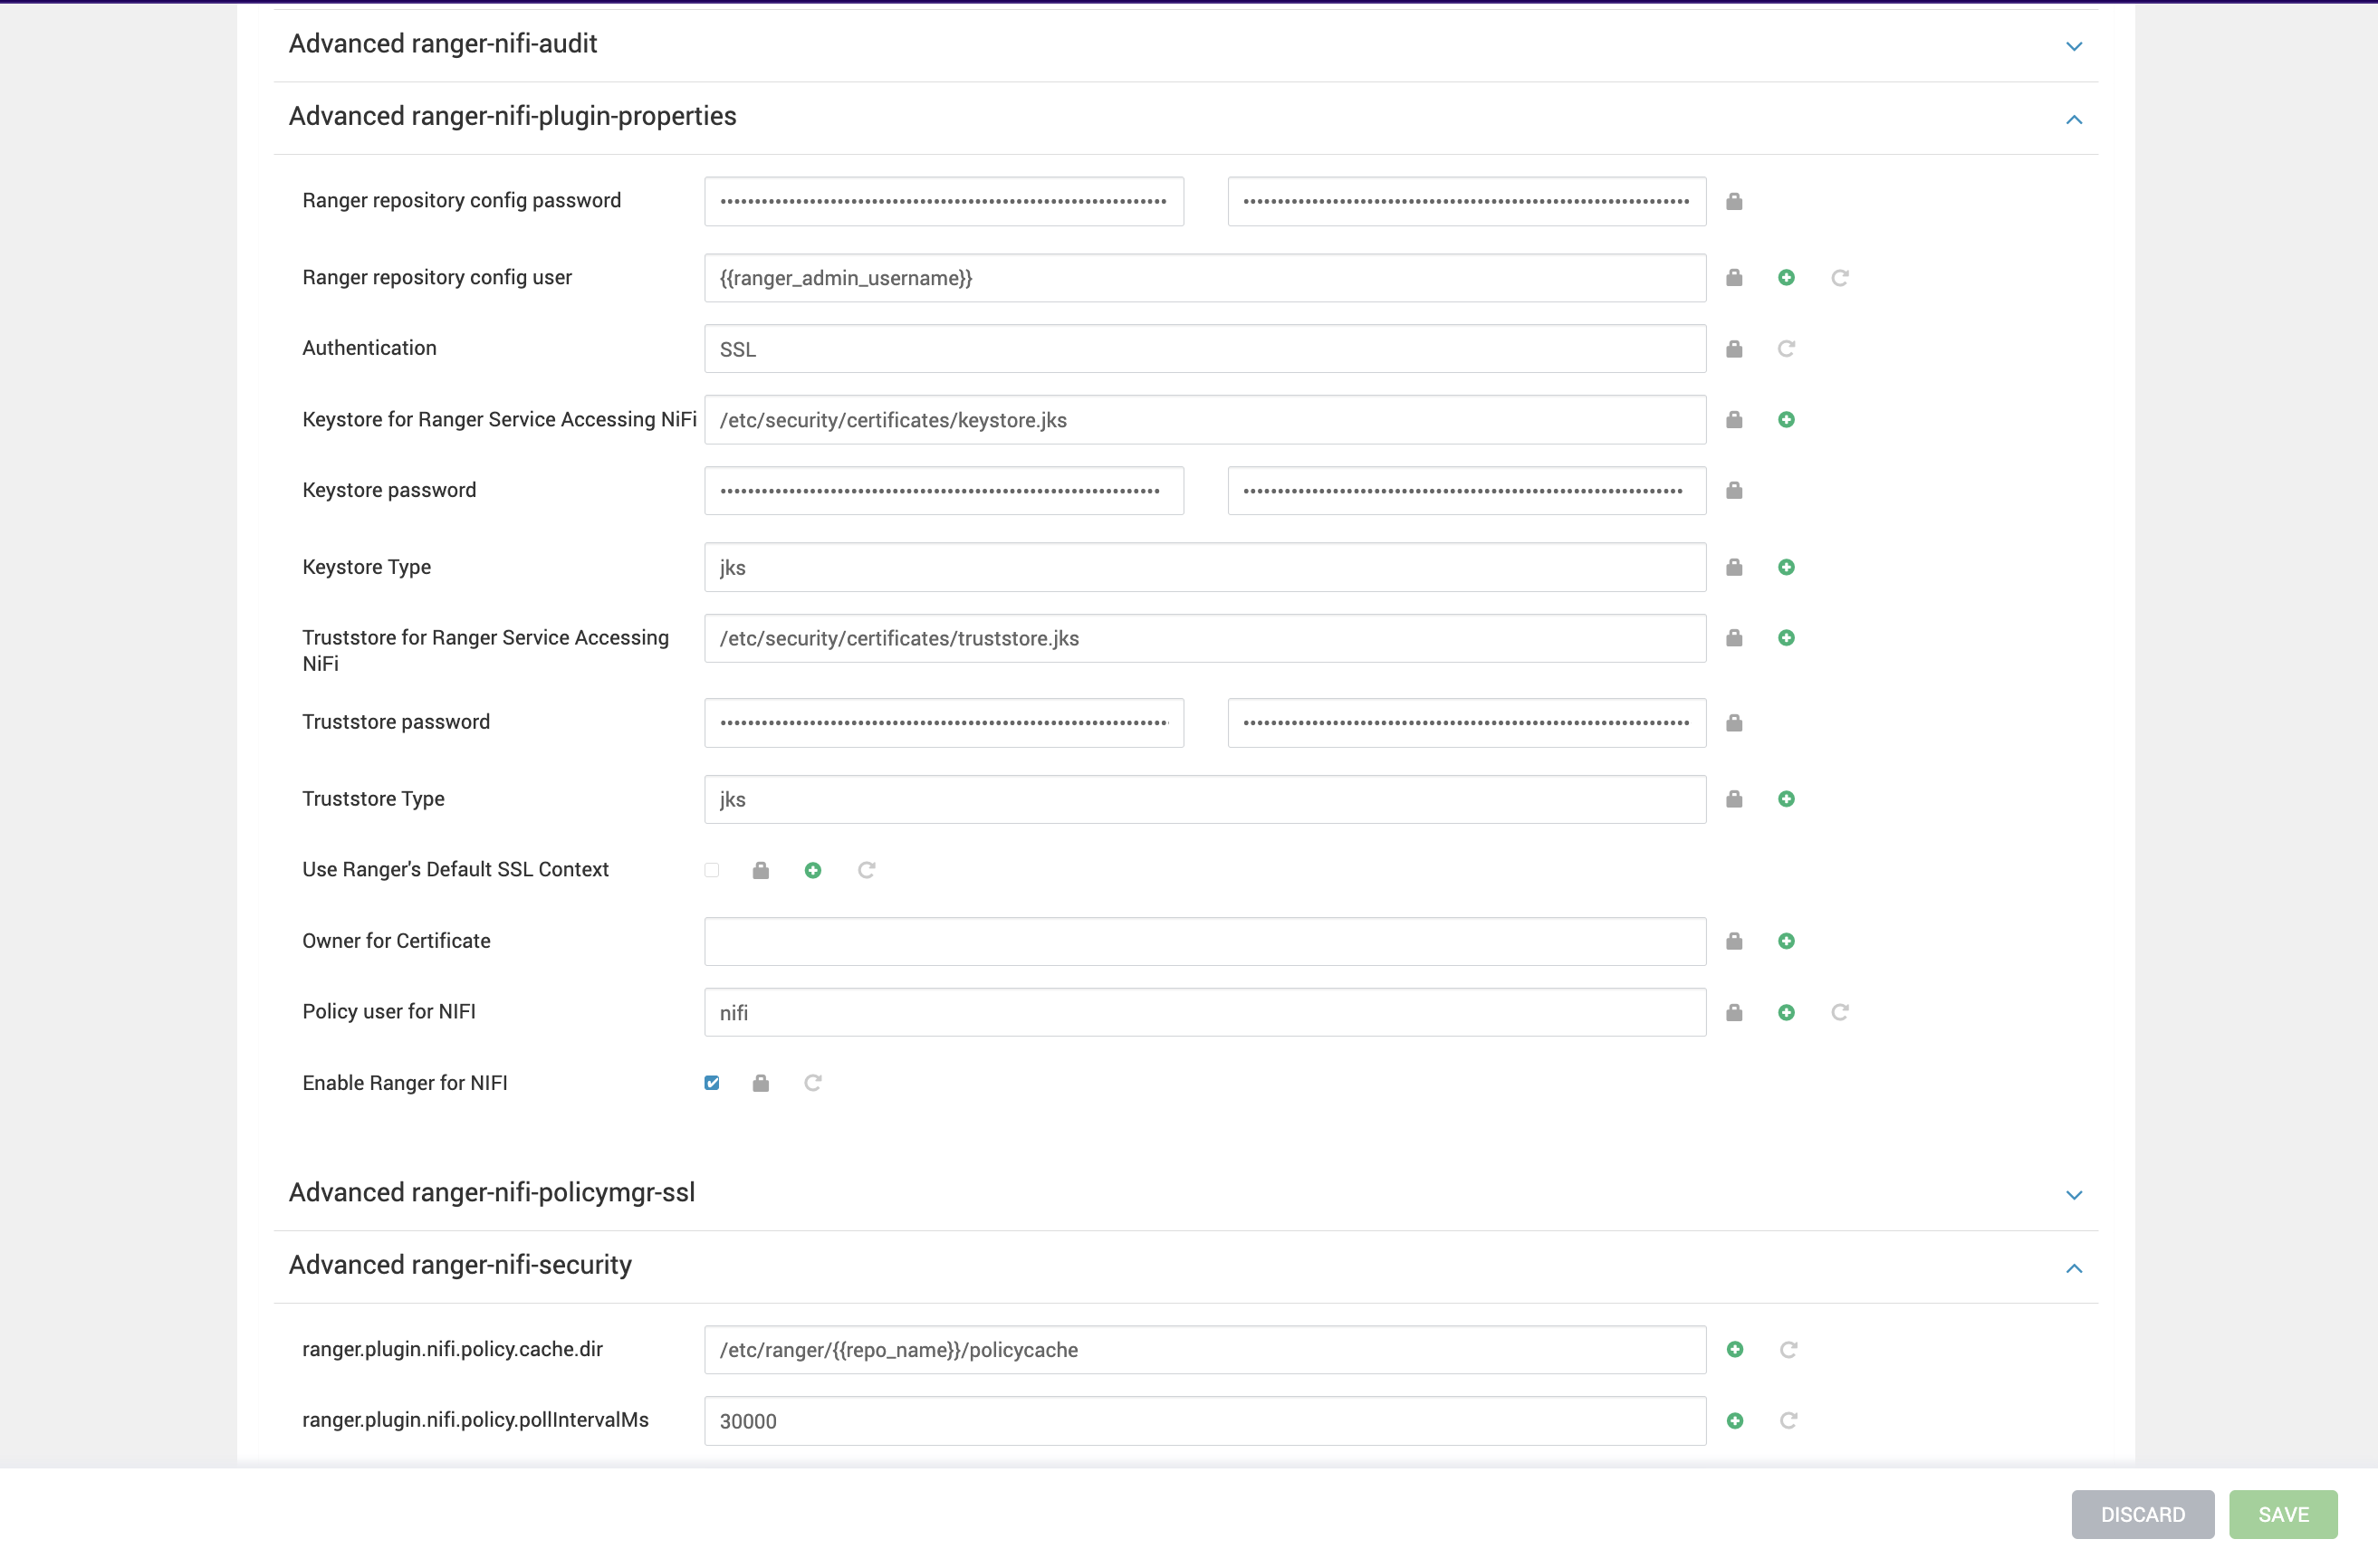
Task: Click lock icon for Ranger repository config user
Action: (x=1734, y=278)
